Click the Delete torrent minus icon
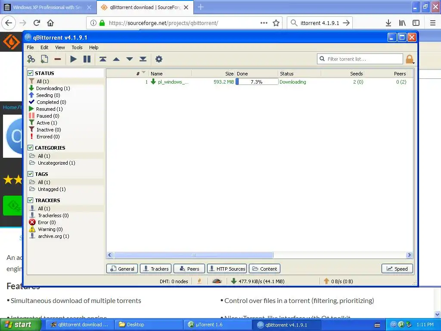The height and width of the screenshot is (331, 441). click(58, 59)
